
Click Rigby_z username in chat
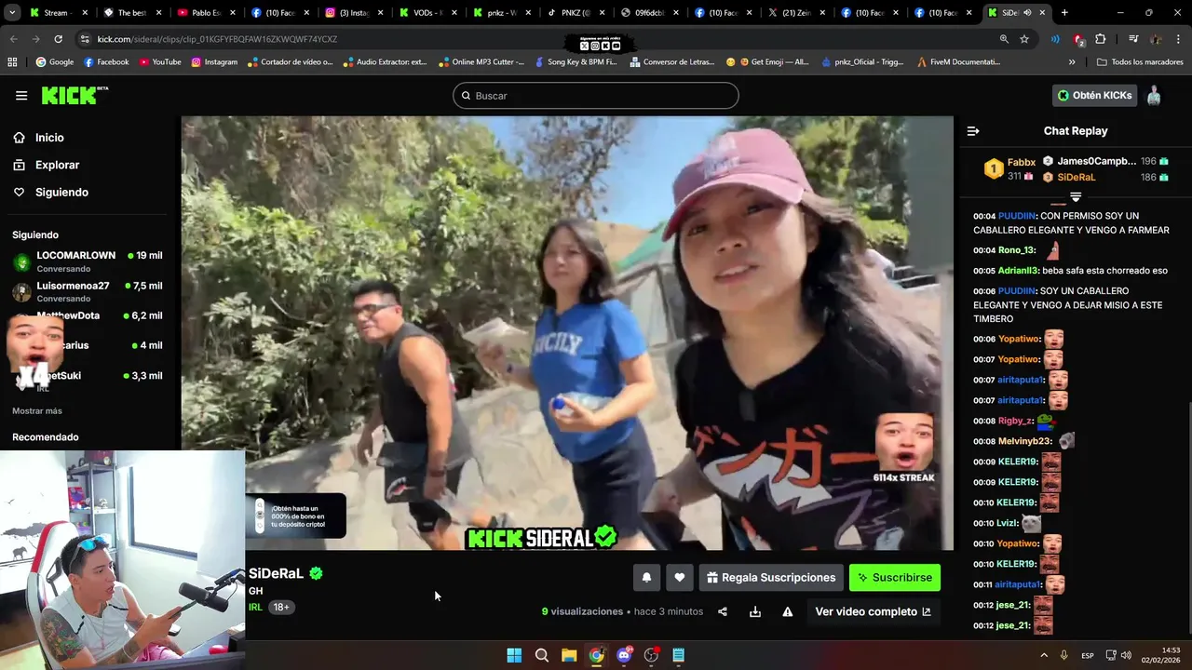point(1016,421)
